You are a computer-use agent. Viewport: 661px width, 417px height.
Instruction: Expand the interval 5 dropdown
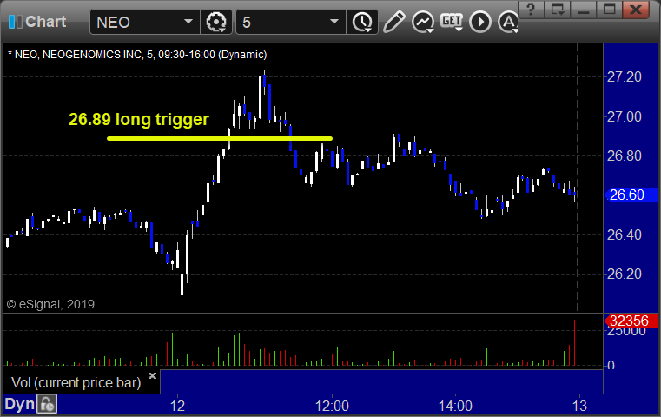334,22
